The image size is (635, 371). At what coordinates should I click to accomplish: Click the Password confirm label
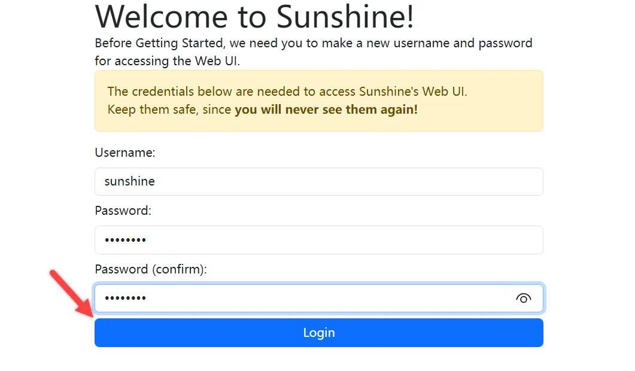point(150,269)
